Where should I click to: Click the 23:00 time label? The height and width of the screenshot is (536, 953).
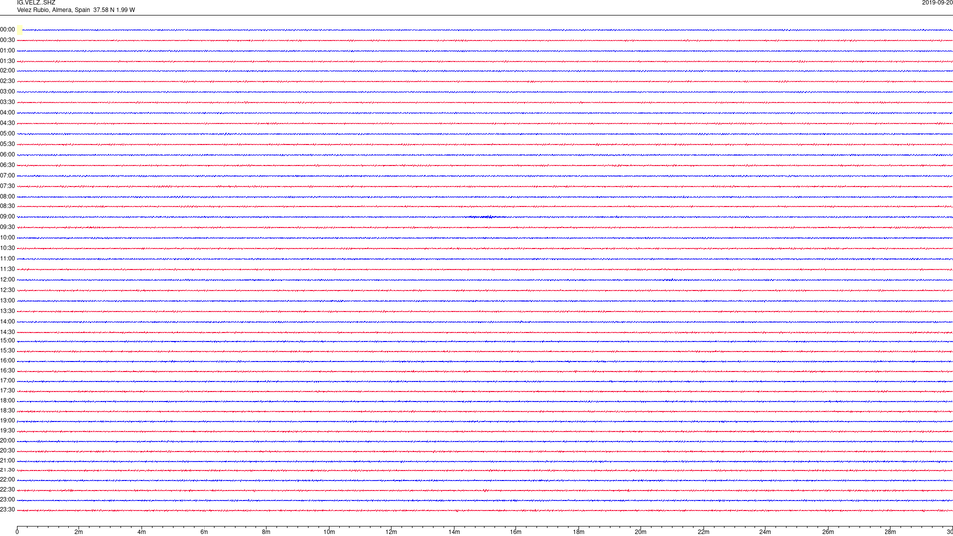7,500
